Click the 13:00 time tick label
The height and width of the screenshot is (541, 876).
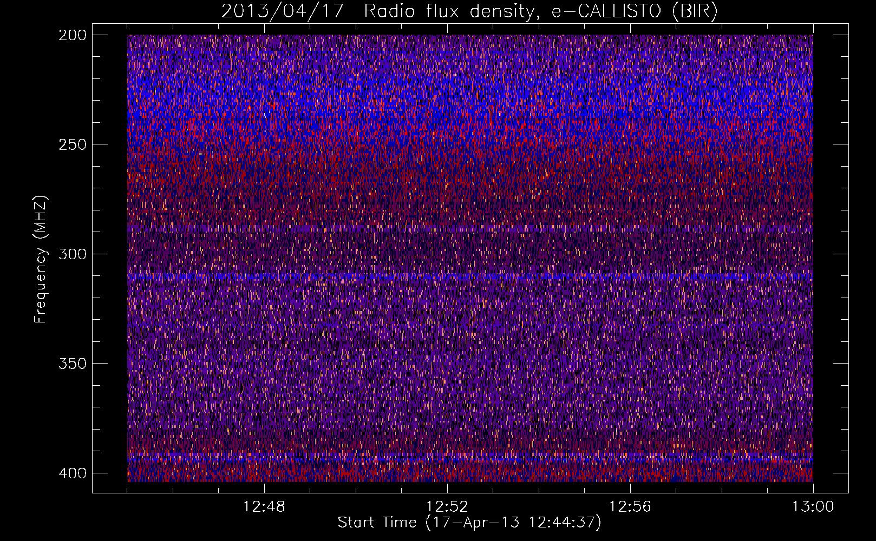pyautogui.click(x=813, y=507)
